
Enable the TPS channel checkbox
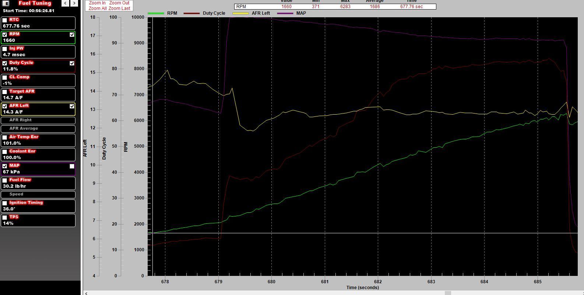click(5, 217)
